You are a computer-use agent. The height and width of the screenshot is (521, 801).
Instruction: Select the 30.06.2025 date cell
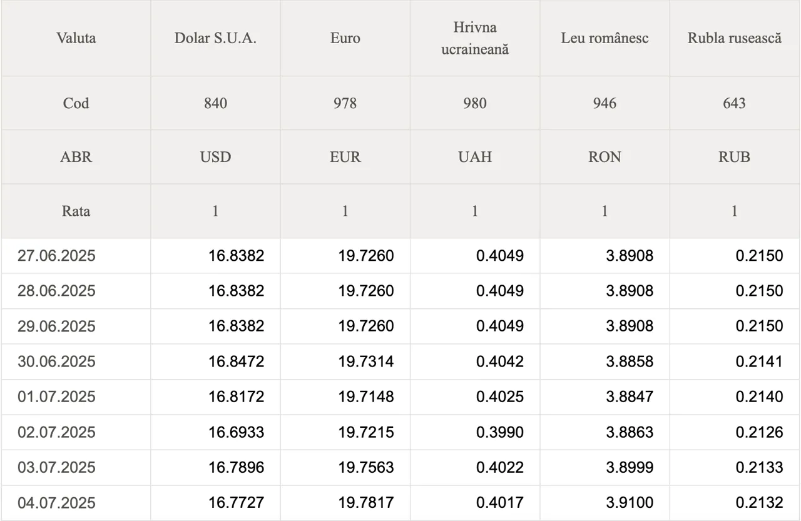click(56, 362)
